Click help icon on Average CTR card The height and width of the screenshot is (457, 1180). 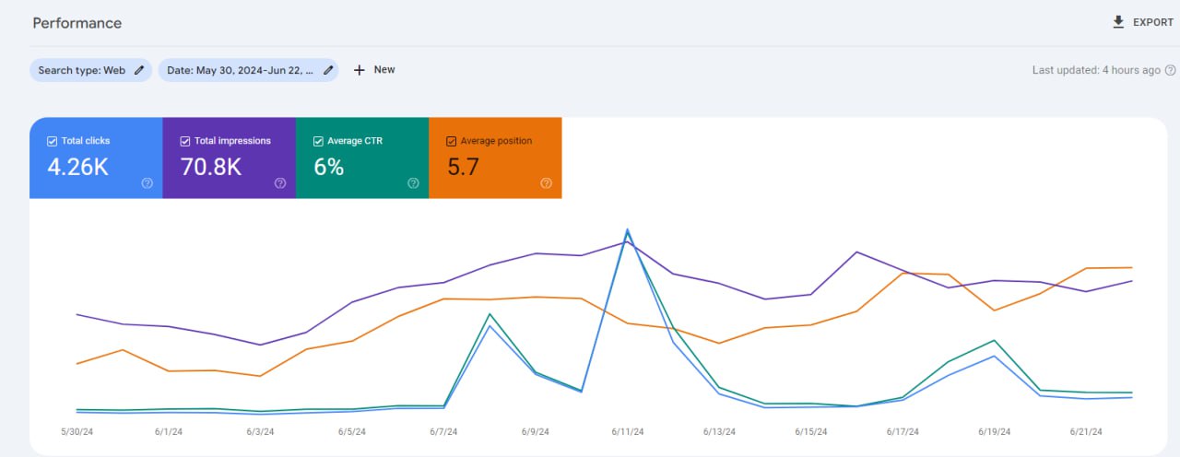(413, 183)
